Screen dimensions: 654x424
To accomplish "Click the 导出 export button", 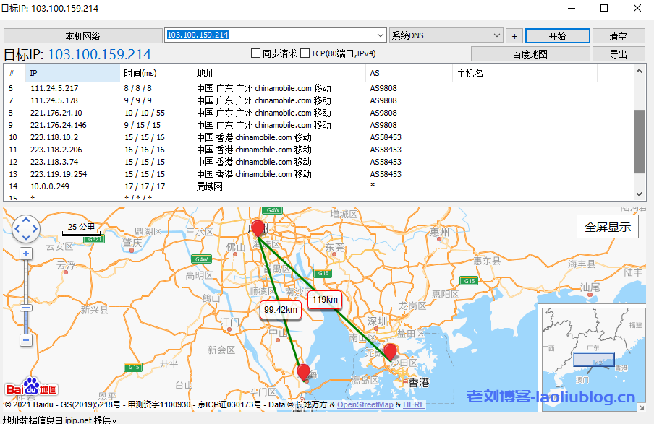I will point(619,54).
